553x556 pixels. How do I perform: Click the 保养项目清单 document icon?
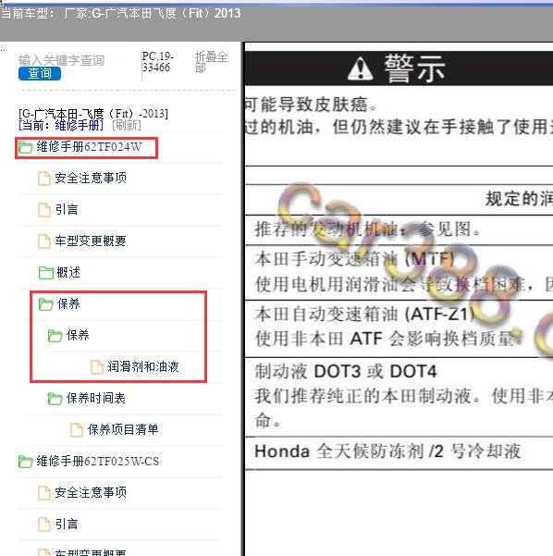pyautogui.click(x=77, y=430)
